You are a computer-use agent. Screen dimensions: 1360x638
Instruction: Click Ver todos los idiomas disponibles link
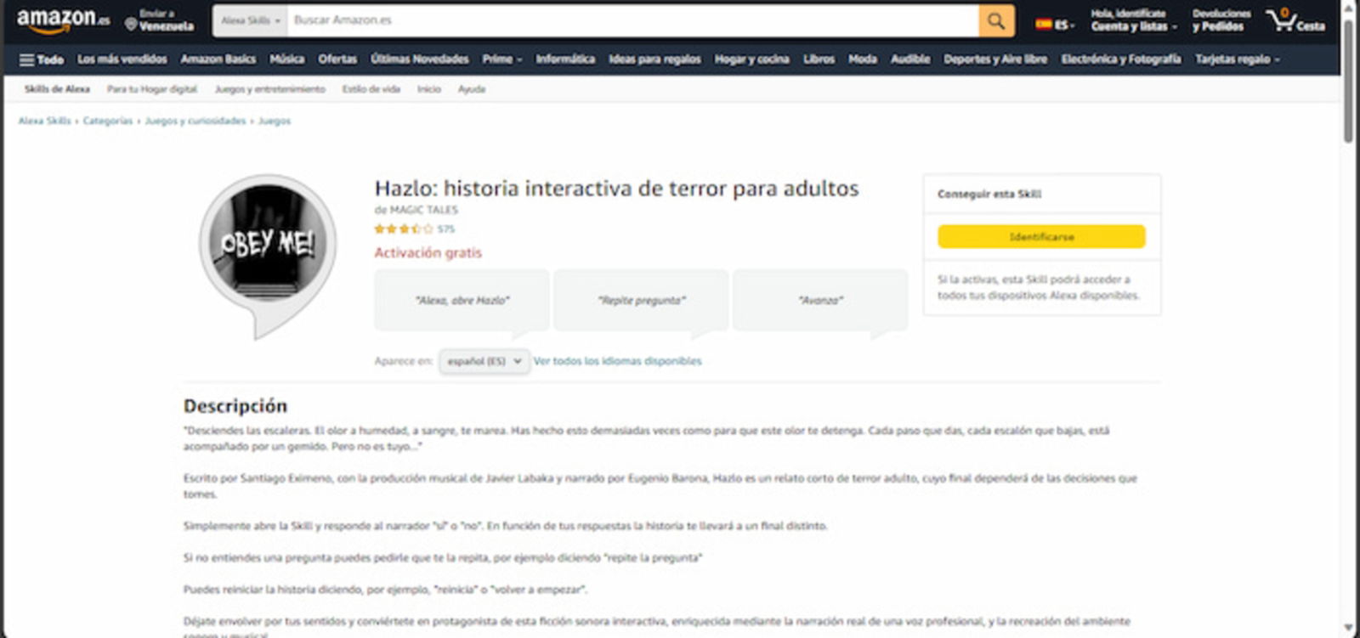coord(618,361)
